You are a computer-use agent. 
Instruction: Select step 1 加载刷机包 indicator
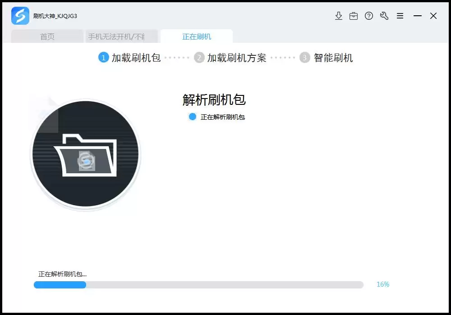pyautogui.click(x=103, y=58)
